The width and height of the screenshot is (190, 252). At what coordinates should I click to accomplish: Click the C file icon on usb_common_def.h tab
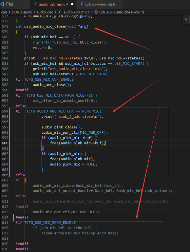pos(82,4)
